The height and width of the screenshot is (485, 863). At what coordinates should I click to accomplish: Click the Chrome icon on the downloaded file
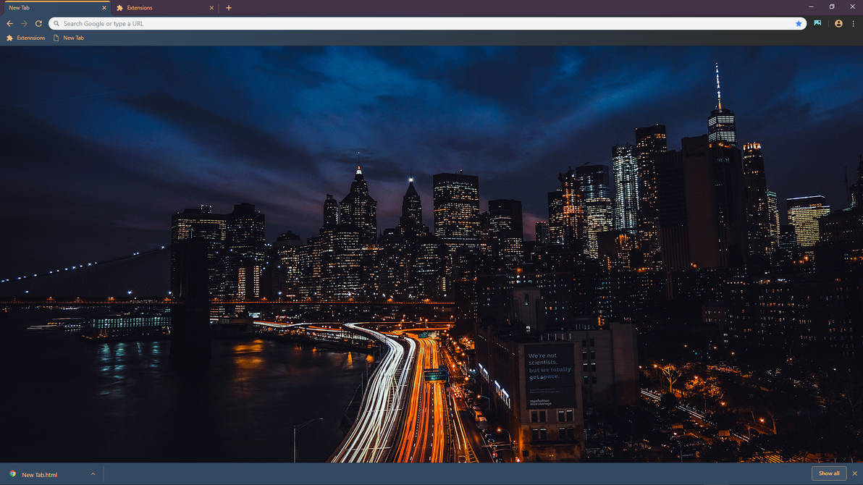12,474
